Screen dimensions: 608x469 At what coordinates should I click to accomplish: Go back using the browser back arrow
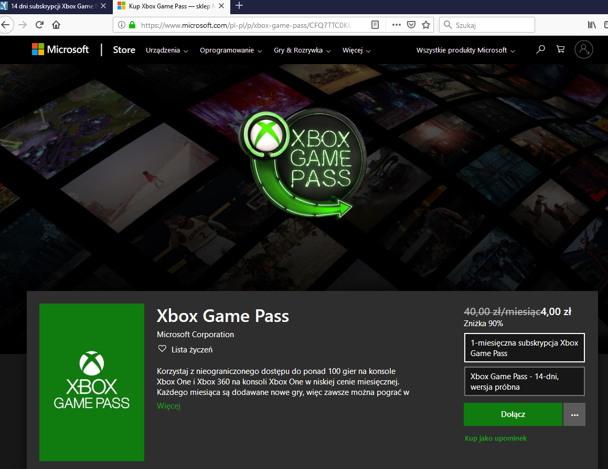pyautogui.click(x=5, y=25)
